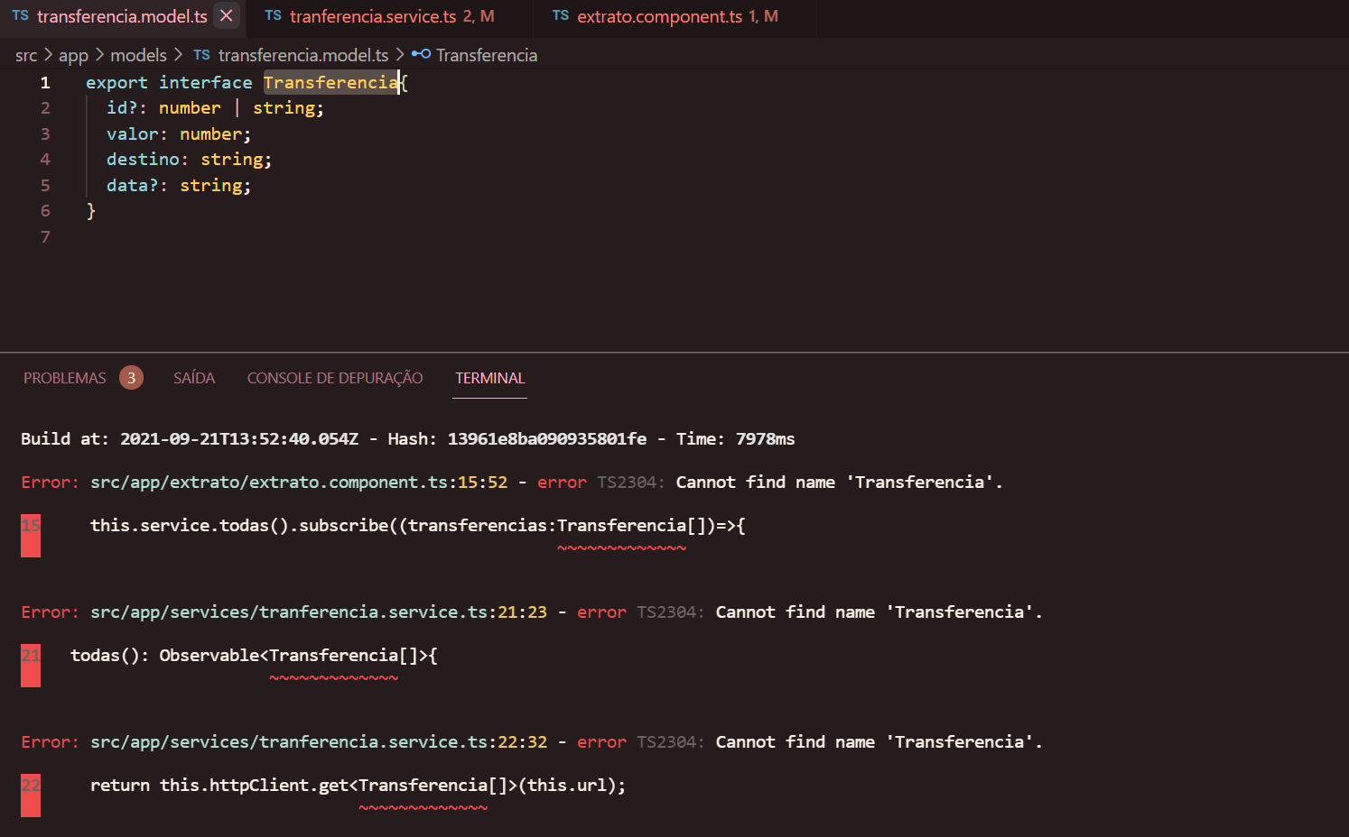Click 'interface' keyword on line 1

point(206,83)
